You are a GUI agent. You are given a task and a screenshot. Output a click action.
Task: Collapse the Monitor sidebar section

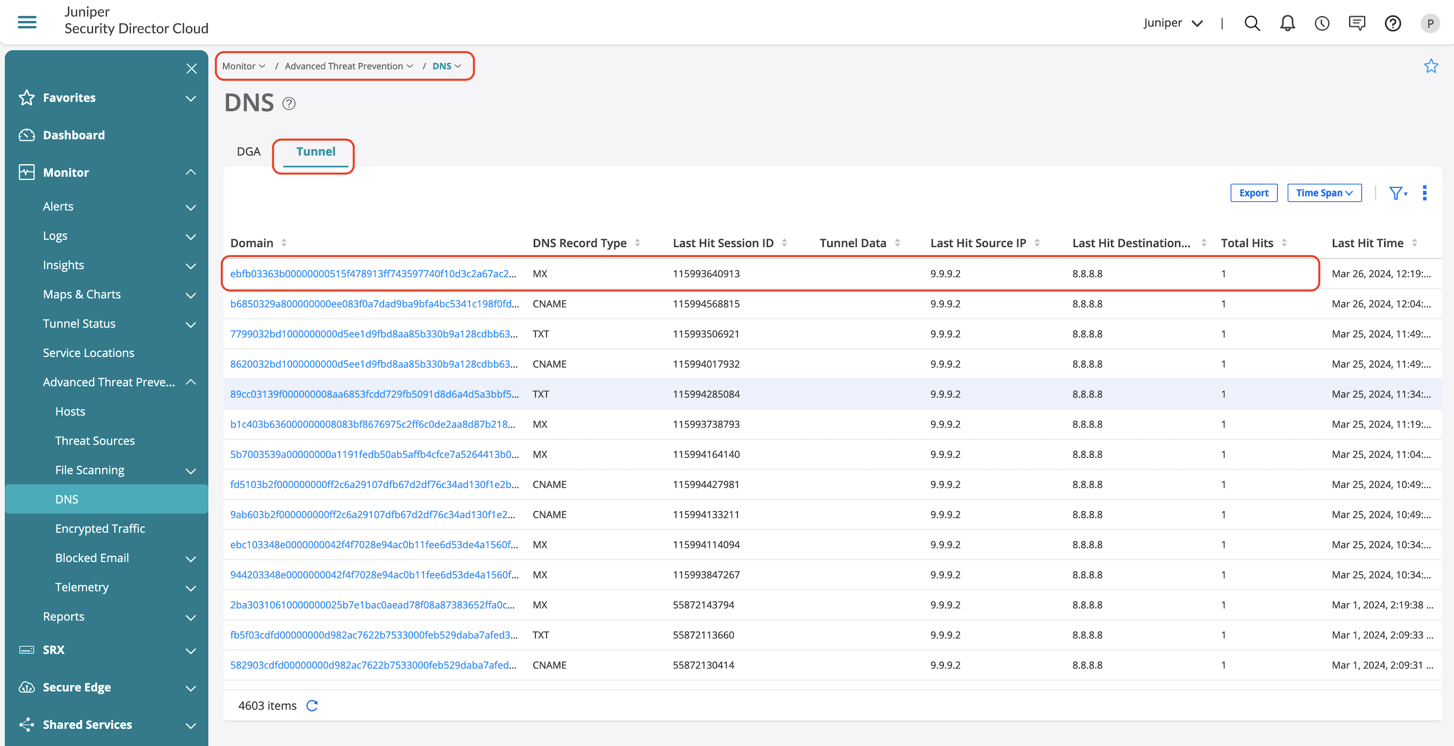pyautogui.click(x=191, y=173)
